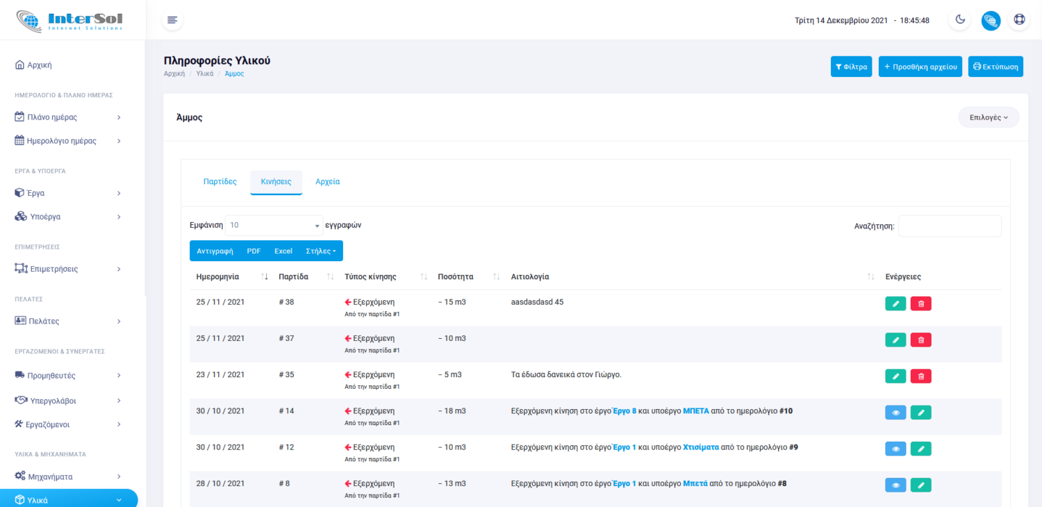Click the InterSol user avatar icon
Image resolution: width=1042 pixels, height=507 pixels.
[x=991, y=20]
